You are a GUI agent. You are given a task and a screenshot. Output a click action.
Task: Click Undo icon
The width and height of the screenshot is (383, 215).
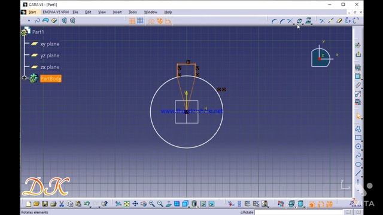(86, 204)
